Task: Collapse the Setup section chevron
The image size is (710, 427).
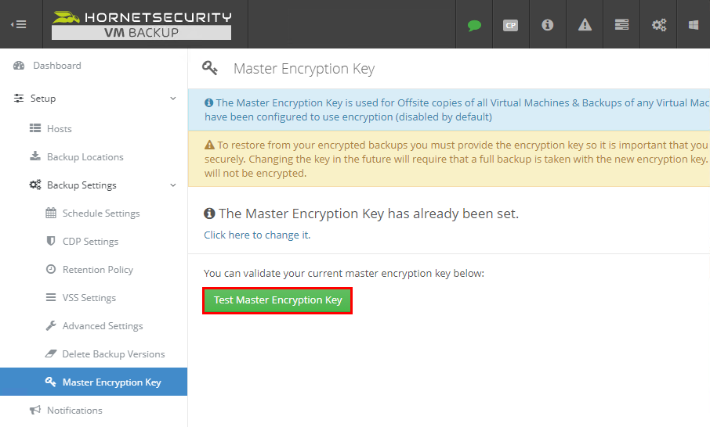Action: (x=173, y=99)
